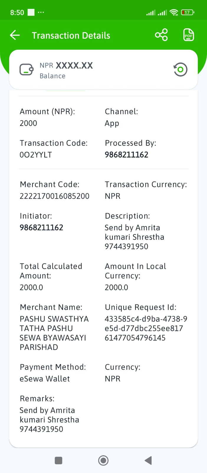
Task: Refresh the balance with the reload icon
Action: point(180,69)
